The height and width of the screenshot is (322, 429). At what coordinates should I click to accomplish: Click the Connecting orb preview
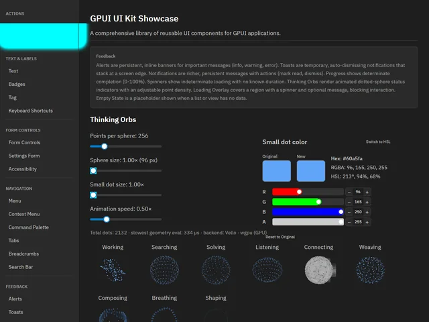[320, 270]
